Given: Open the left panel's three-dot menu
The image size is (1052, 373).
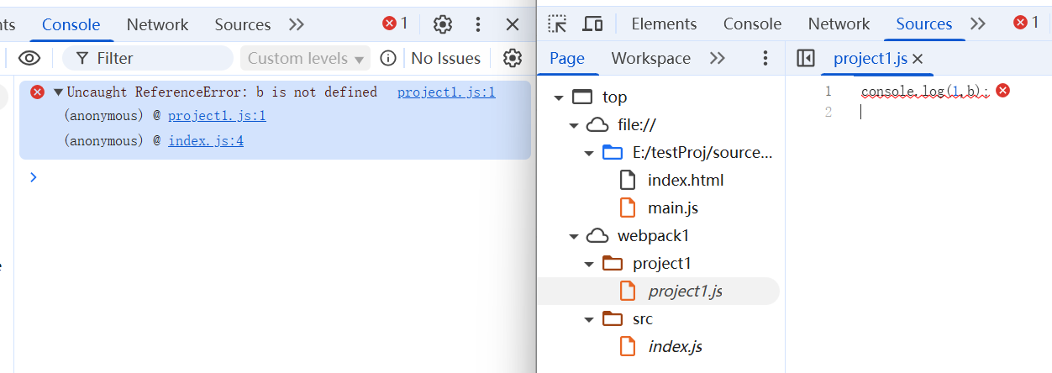Looking at the screenshot, I should click(x=478, y=24).
